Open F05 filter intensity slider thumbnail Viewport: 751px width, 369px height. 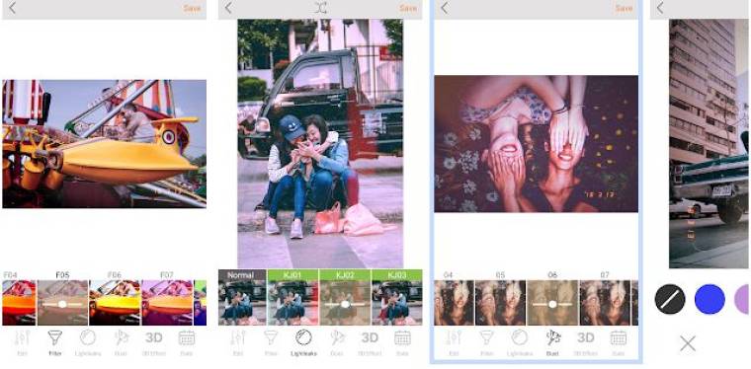coord(62,303)
